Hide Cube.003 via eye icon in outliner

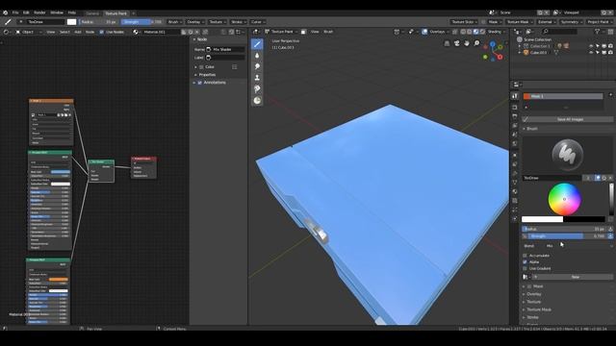[x=591, y=53]
